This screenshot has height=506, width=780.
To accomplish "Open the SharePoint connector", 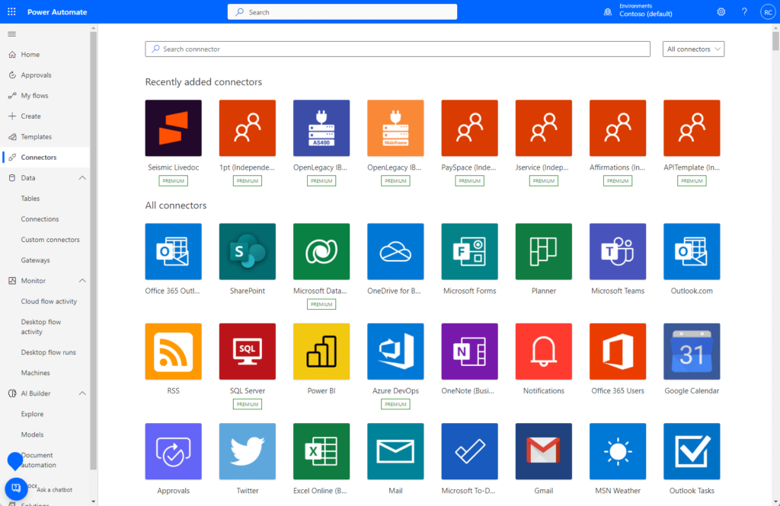I will 248,252.
